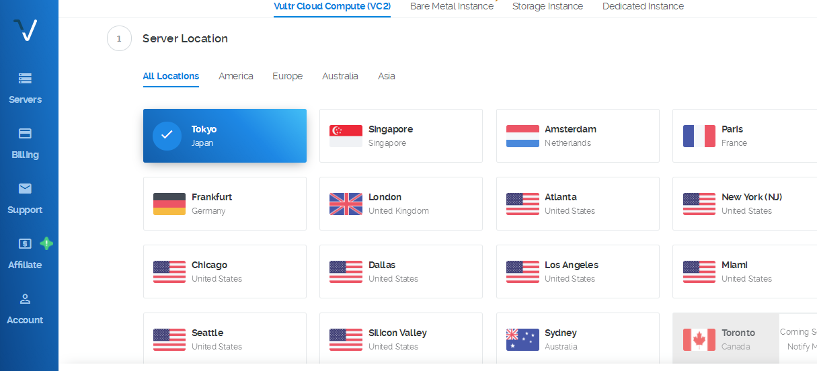Open the Account person icon
This screenshot has height=371, width=817.
25,298
